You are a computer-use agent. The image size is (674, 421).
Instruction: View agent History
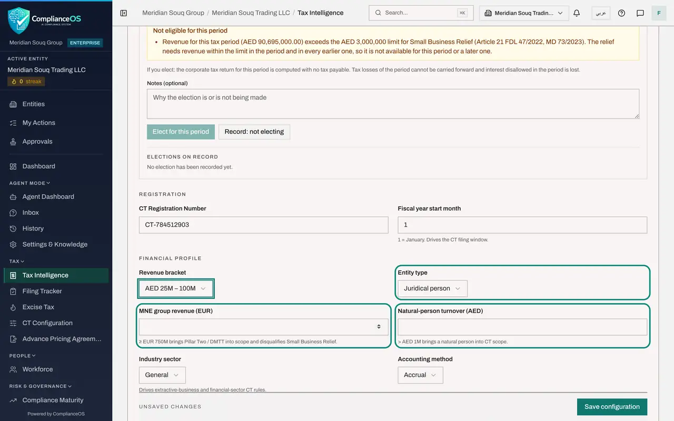click(x=56, y=228)
